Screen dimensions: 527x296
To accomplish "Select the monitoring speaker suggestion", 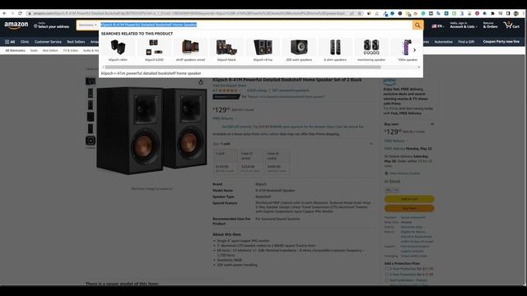I will [x=371, y=49].
